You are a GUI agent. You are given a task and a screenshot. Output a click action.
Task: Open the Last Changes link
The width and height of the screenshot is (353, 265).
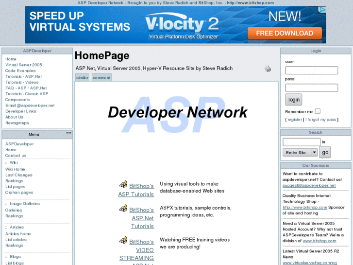pyautogui.click(x=18, y=175)
